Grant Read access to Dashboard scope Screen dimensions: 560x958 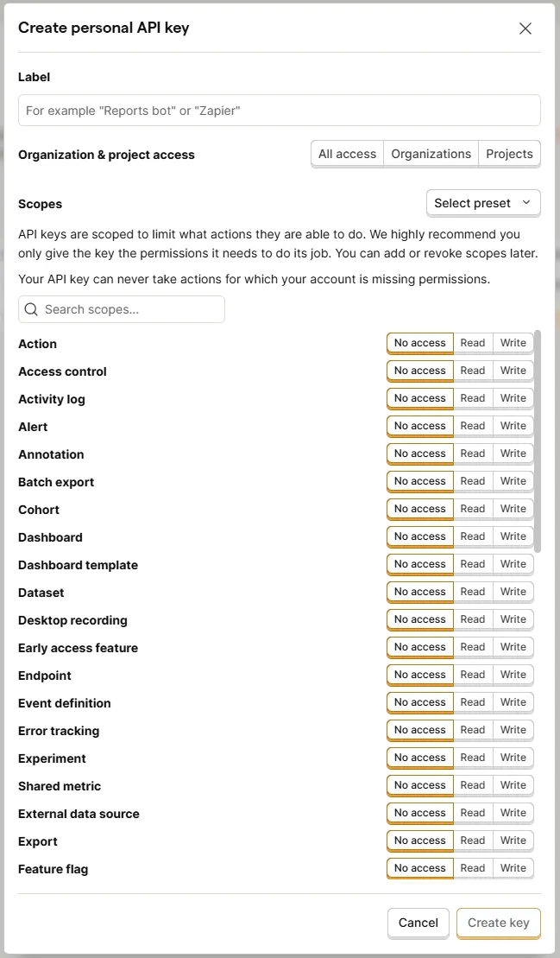tap(472, 536)
